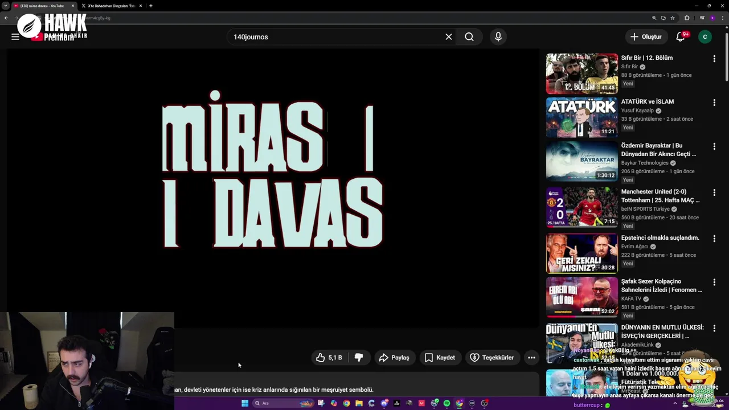Bookmark page with star icon

point(673,18)
